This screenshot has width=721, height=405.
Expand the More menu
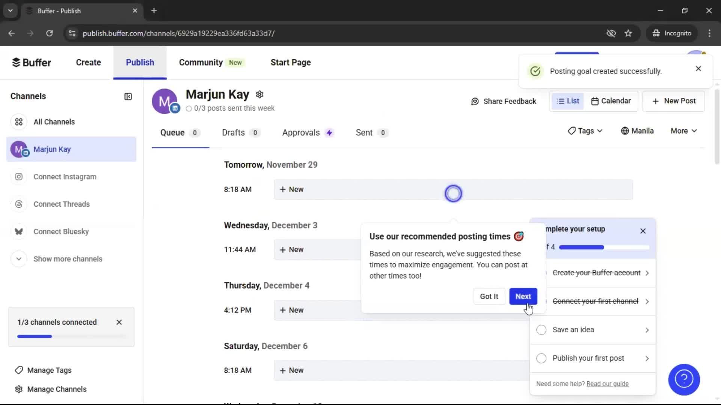tap(683, 130)
